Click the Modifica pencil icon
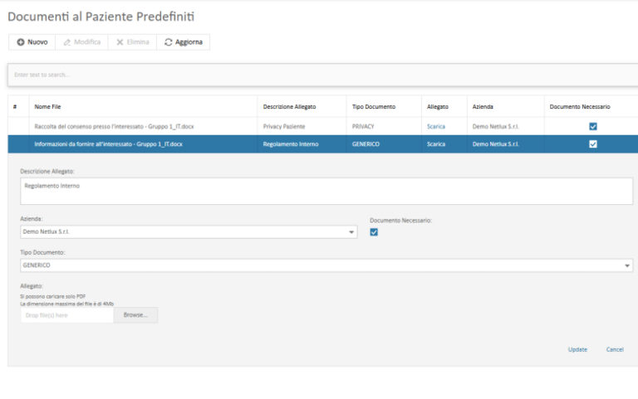Image resolution: width=638 pixels, height=399 pixels. pyautogui.click(x=67, y=42)
